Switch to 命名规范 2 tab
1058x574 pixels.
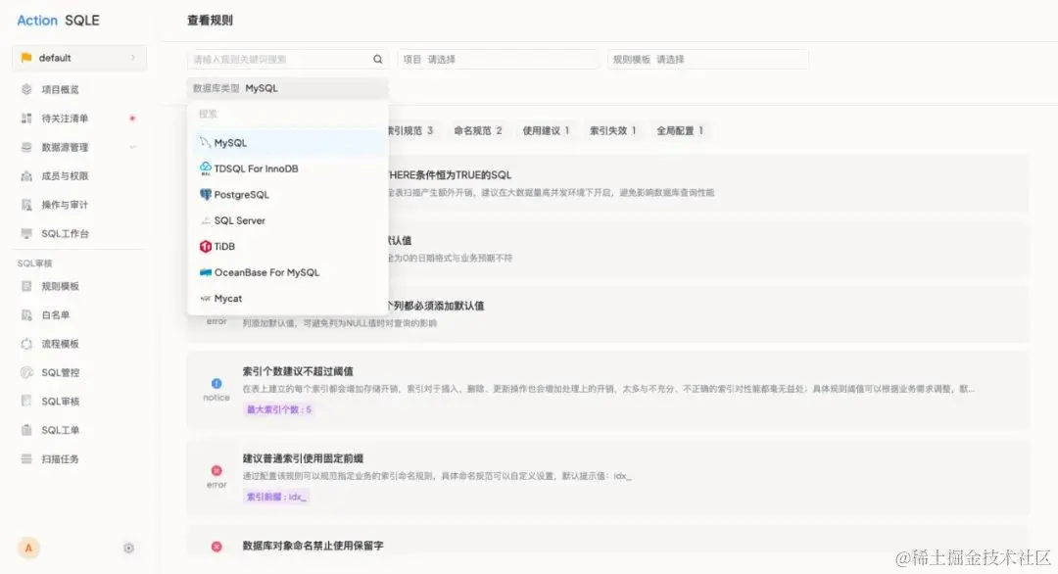coord(478,131)
